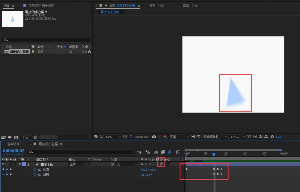
Task: Click the 8 bpc color depth button
Action: [x=26, y=137]
